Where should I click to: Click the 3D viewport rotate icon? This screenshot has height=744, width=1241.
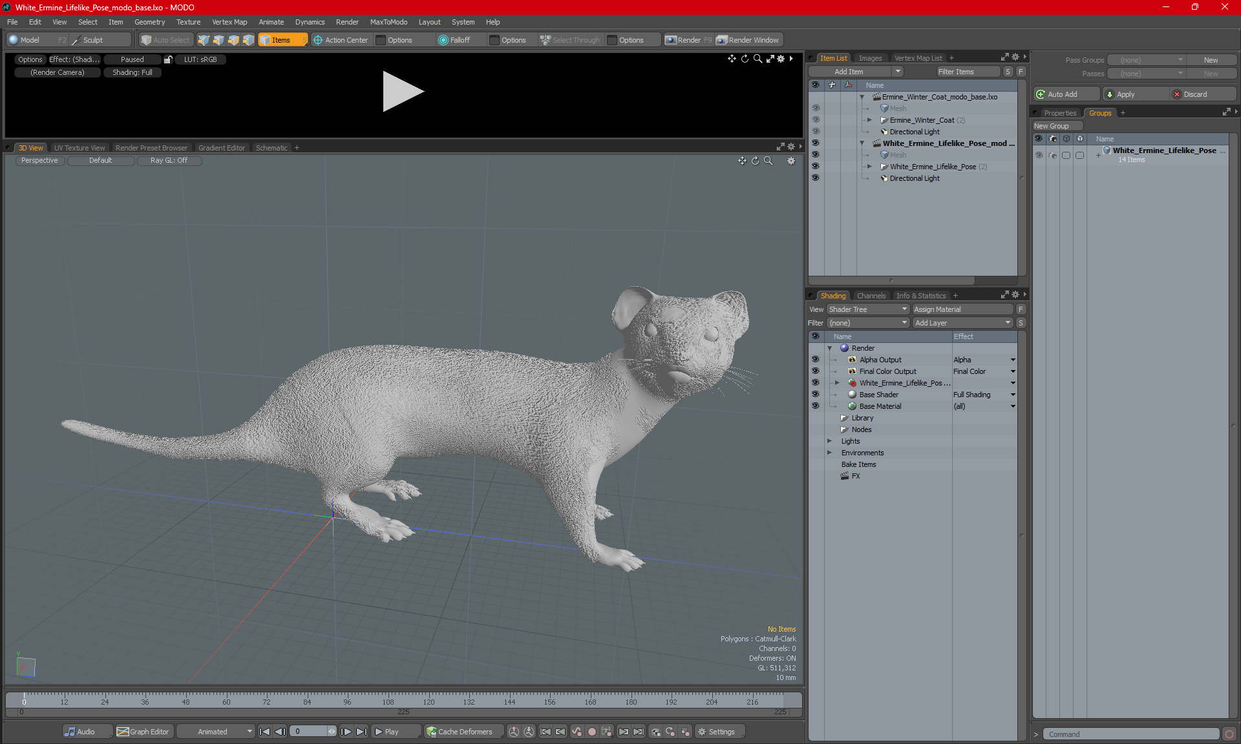755,161
